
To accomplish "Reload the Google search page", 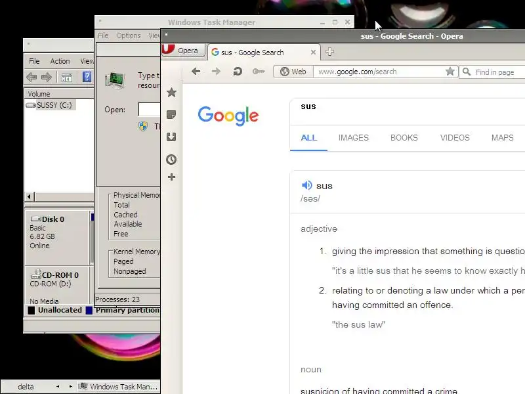I will pyautogui.click(x=238, y=72).
